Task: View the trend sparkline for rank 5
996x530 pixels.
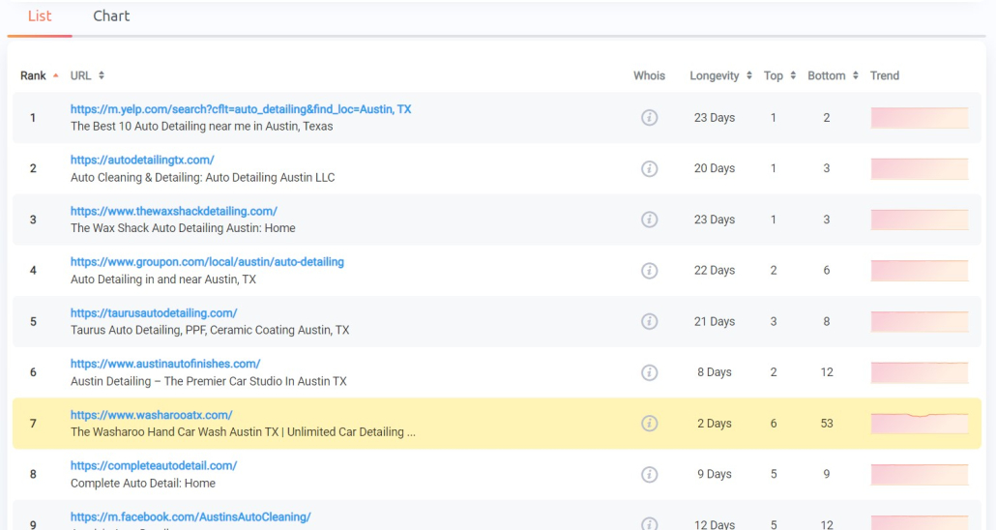Action: pyautogui.click(x=920, y=321)
